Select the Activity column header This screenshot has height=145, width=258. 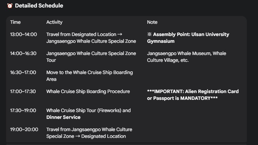click(x=54, y=22)
